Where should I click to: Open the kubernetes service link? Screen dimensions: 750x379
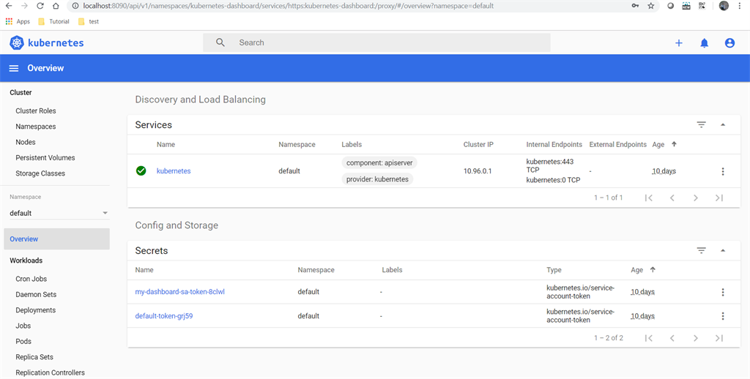click(174, 171)
